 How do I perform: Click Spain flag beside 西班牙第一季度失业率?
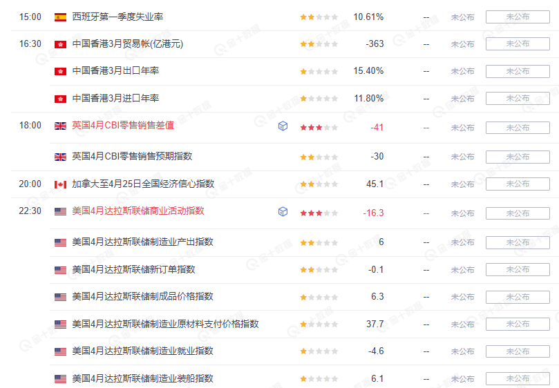(60, 17)
